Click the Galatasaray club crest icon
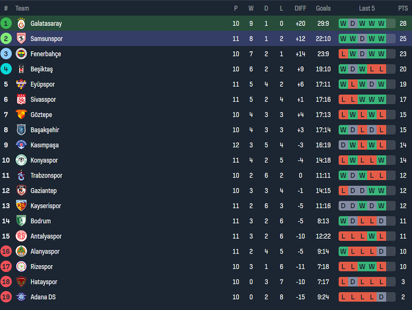412x310 pixels. (21, 24)
